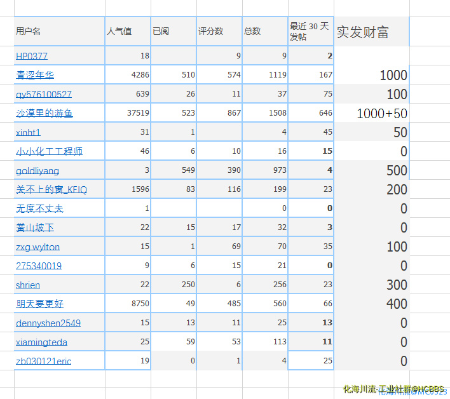Open the 小小化工工程师 user link

pos(49,151)
